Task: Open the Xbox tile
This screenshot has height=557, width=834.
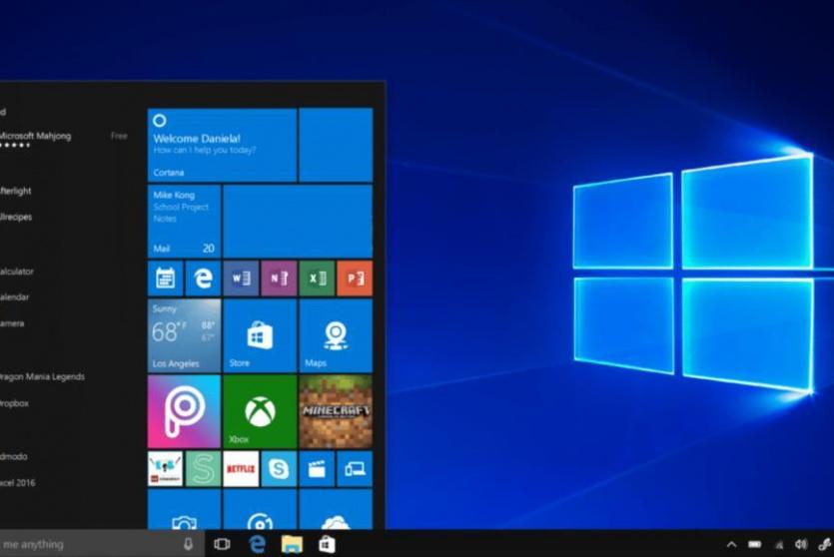Action: tap(260, 411)
